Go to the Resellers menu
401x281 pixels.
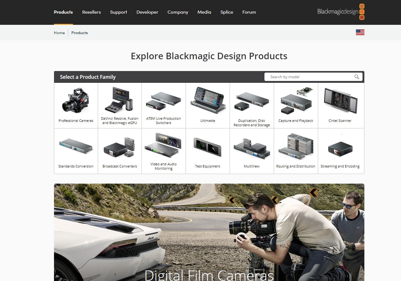pyautogui.click(x=92, y=12)
